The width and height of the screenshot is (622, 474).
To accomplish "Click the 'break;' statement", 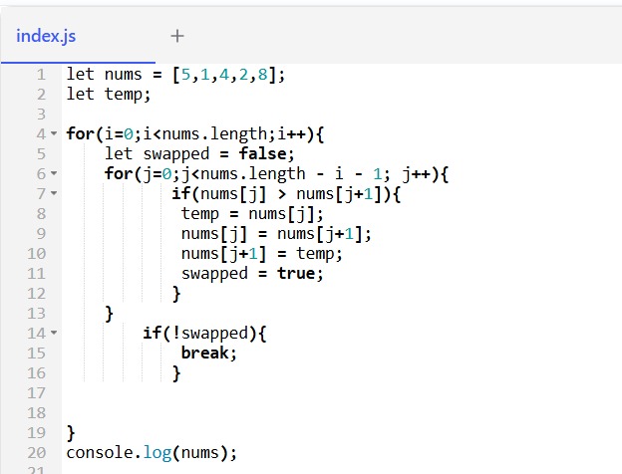I will pos(209,354).
